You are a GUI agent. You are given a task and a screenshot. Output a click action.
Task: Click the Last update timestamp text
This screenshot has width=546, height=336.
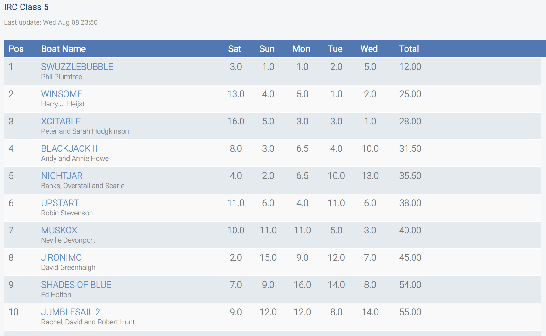point(51,22)
